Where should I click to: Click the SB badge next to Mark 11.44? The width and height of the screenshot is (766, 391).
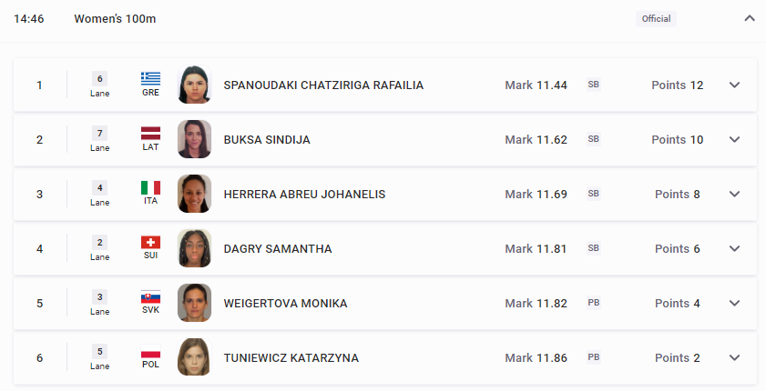(594, 85)
